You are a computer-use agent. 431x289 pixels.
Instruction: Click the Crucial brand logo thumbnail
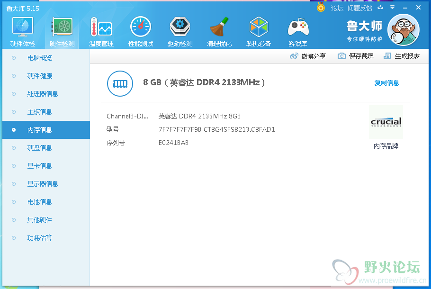[x=386, y=122]
